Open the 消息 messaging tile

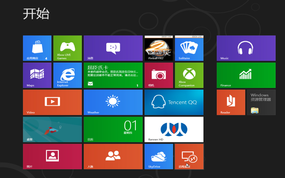coord(113,48)
